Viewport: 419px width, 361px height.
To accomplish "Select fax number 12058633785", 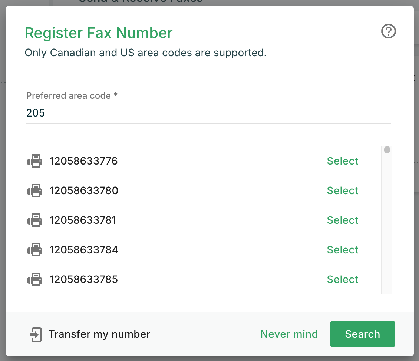I will pyautogui.click(x=342, y=279).
